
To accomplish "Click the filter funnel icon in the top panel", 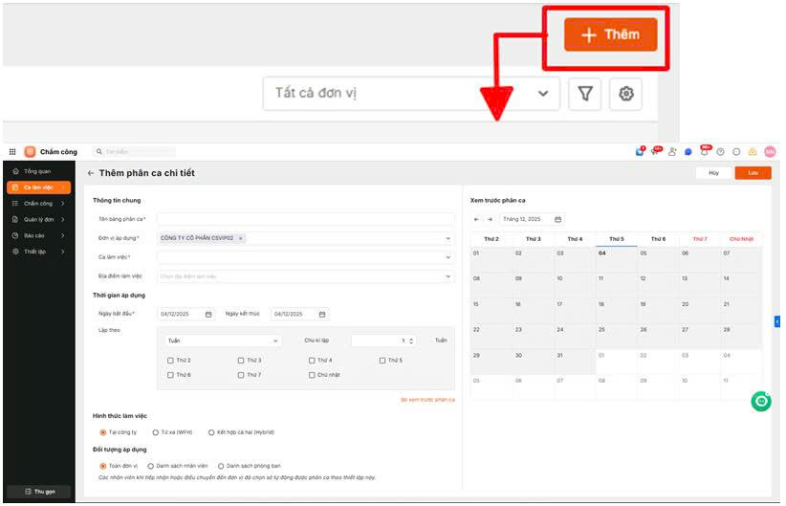I will click(585, 94).
